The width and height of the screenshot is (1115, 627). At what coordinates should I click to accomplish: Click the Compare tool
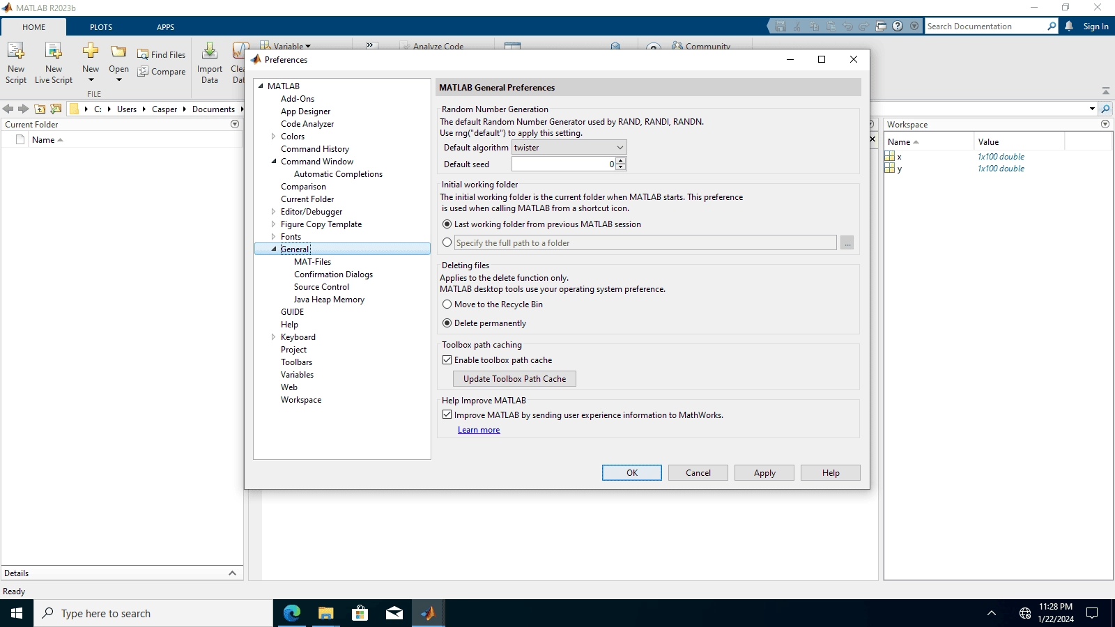pyautogui.click(x=162, y=72)
